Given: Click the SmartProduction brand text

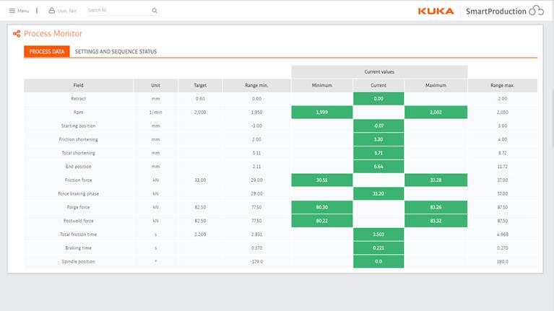Looking at the screenshot, I should click(495, 11).
